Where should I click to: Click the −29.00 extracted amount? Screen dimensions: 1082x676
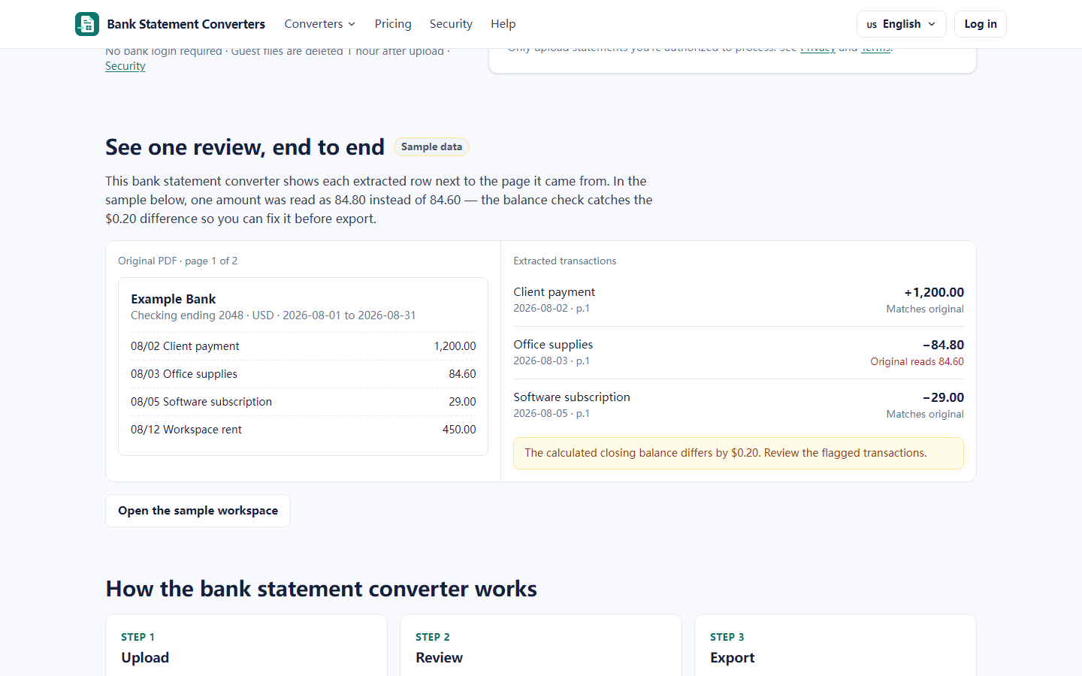pos(943,397)
